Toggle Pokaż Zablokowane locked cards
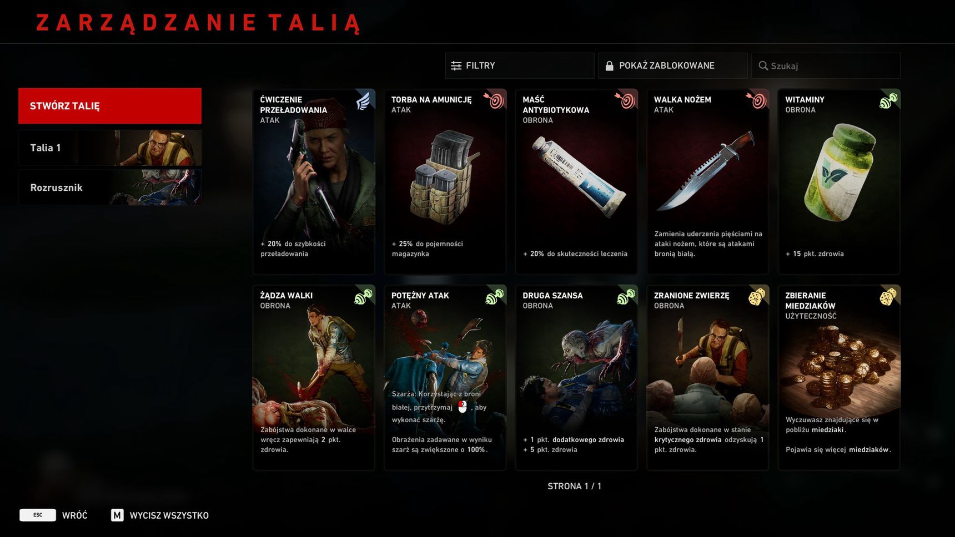This screenshot has height=537, width=955. 673,66
